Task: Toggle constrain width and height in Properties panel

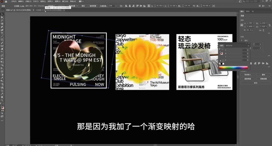Action: coord(270,25)
